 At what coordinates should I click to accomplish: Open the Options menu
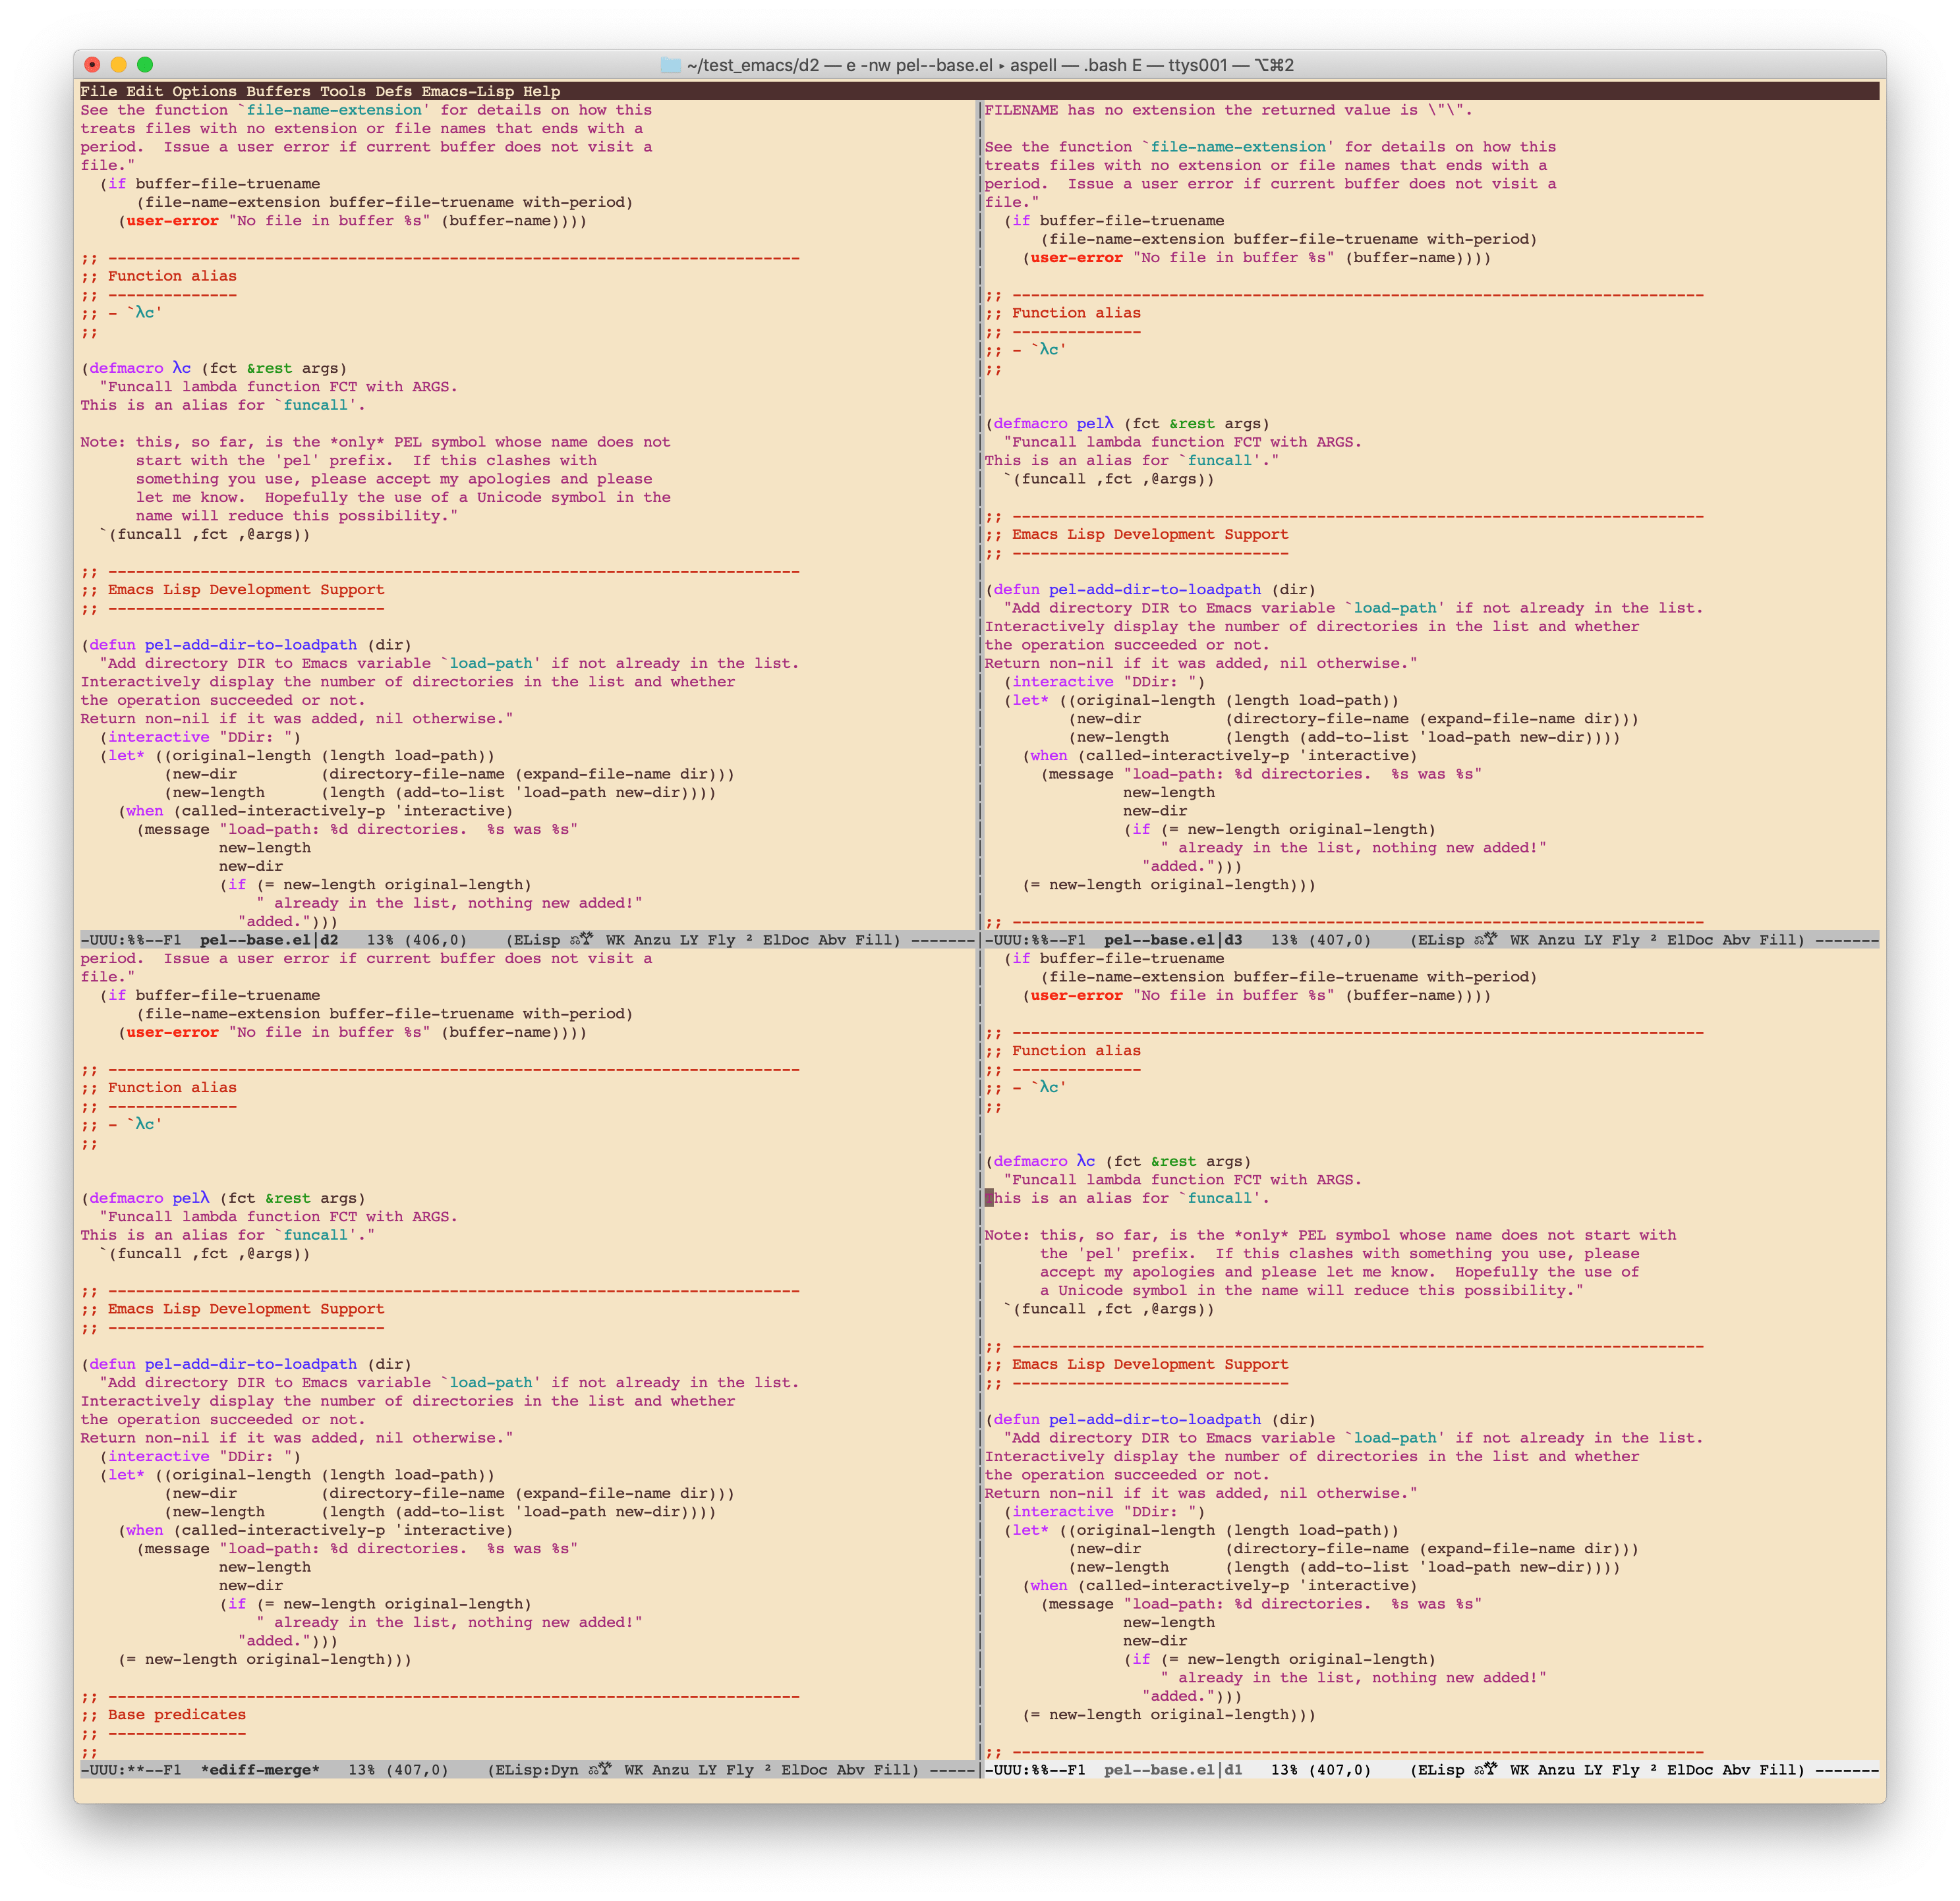pos(205,91)
